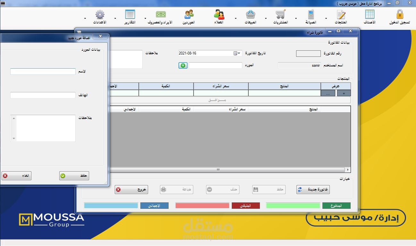
Task: Click the الكمية header in items grid
Action: 166,109
